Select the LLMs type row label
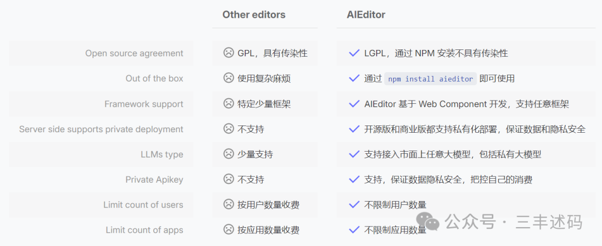Screen dimensions: 602x246 tap(162, 154)
